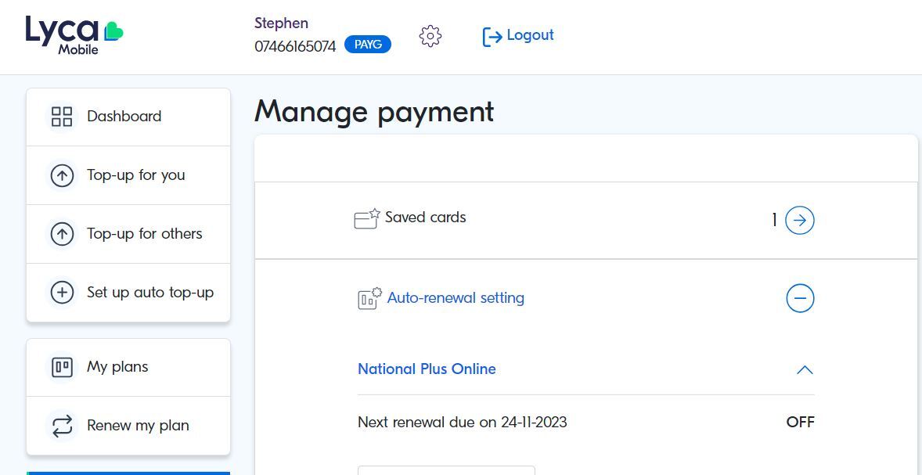The image size is (922, 475).
Task: Collapse National Plus Online chevron
Action: (804, 370)
